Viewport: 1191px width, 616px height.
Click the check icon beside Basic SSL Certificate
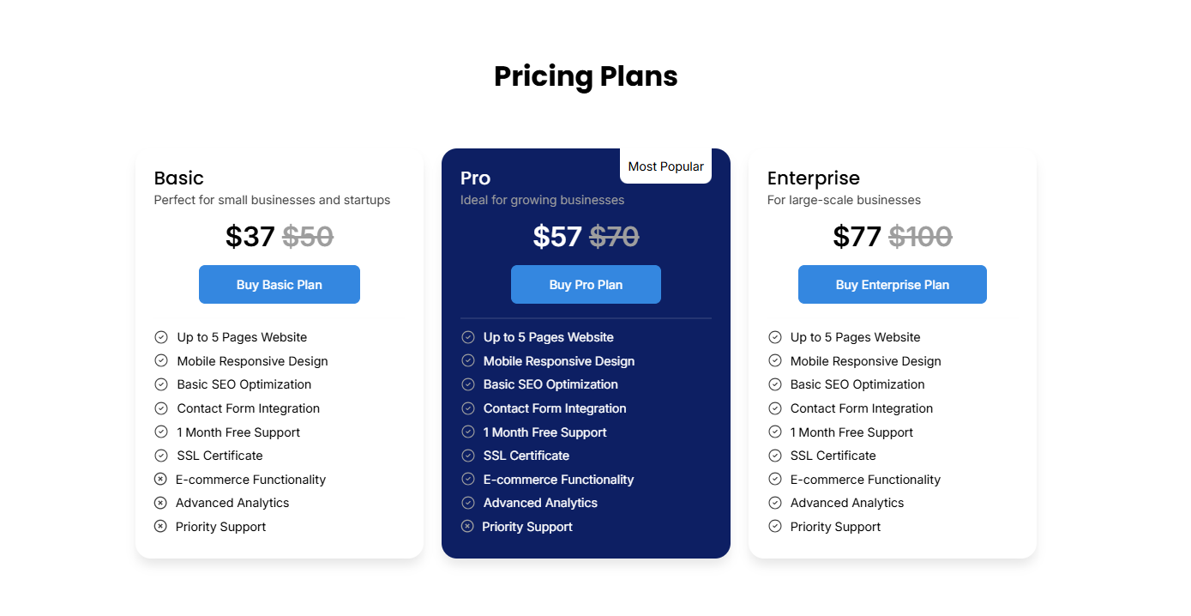coord(161,456)
